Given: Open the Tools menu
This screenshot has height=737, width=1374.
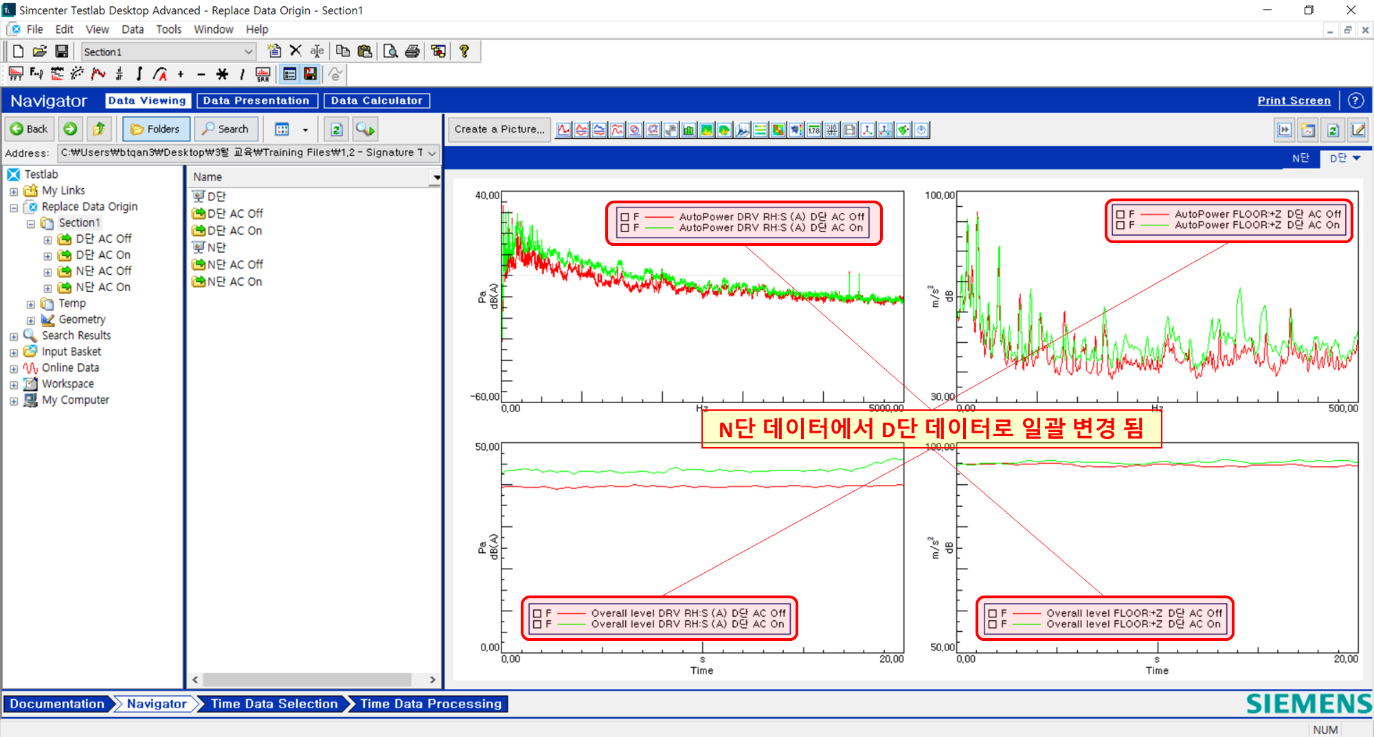Looking at the screenshot, I should (168, 30).
